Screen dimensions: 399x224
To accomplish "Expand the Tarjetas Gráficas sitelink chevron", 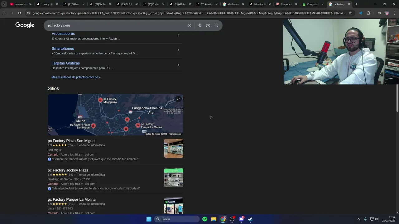I will (178, 65).
